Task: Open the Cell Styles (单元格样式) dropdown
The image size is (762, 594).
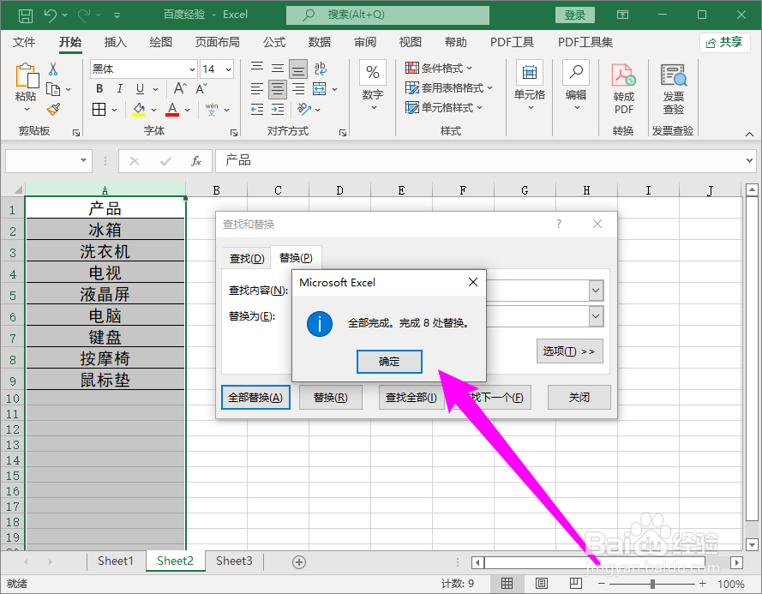Action: coord(444,107)
